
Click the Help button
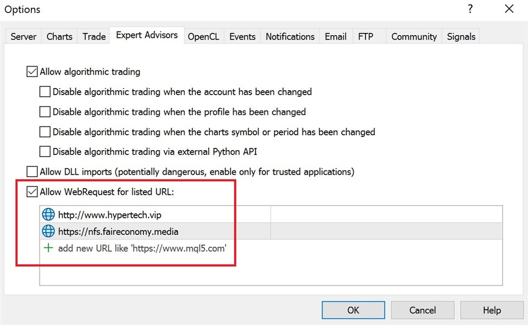(x=492, y=310)
